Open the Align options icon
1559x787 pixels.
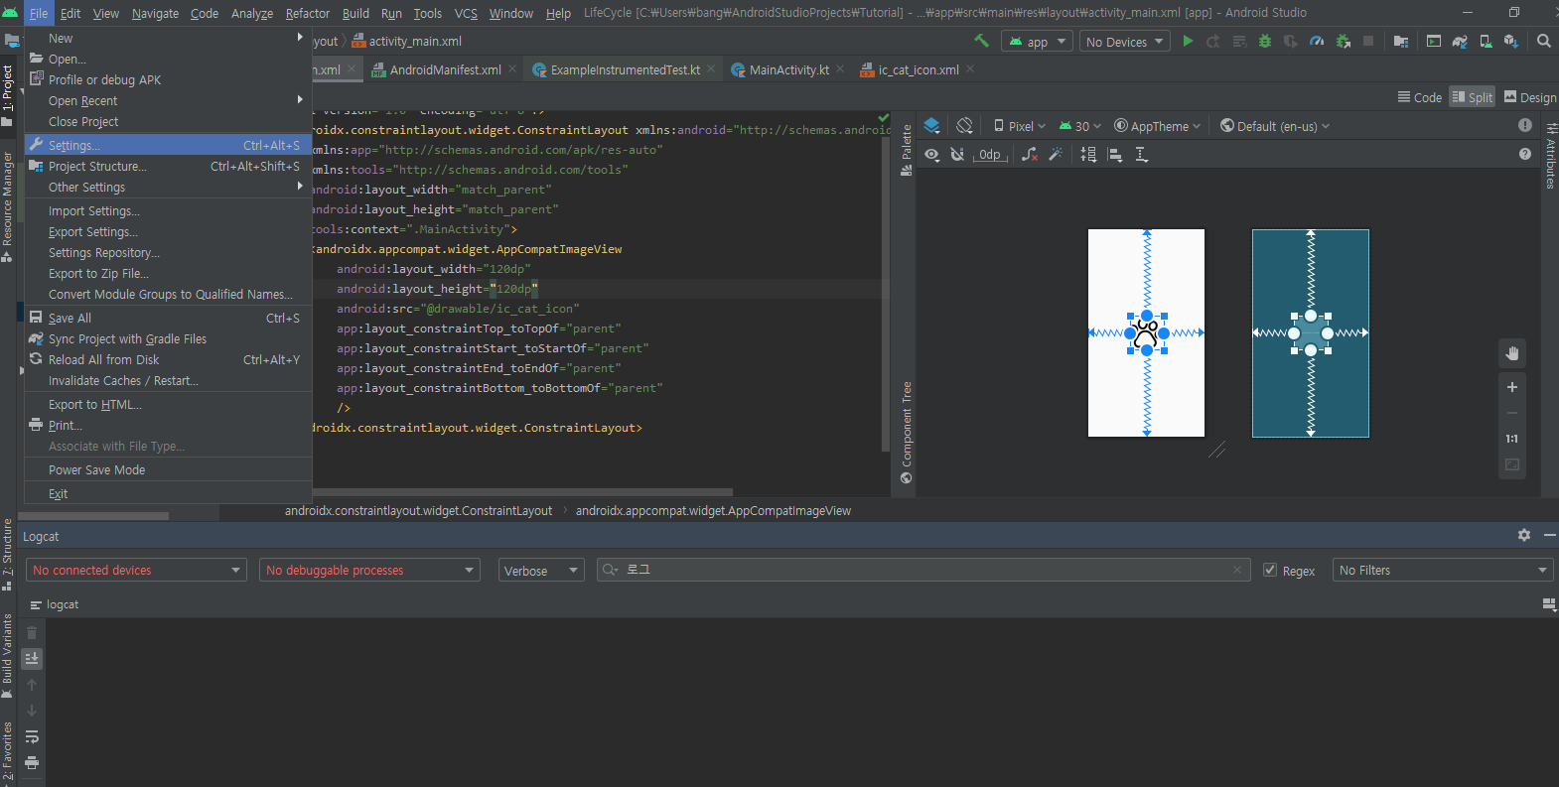click(1115, 154)
